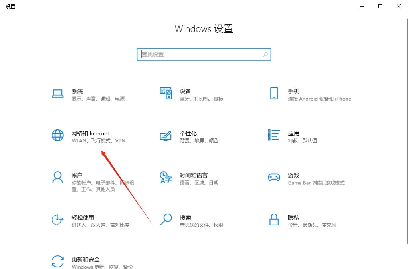Click the 帐户 person icon
408x269 pixels.
coord(57,178)
